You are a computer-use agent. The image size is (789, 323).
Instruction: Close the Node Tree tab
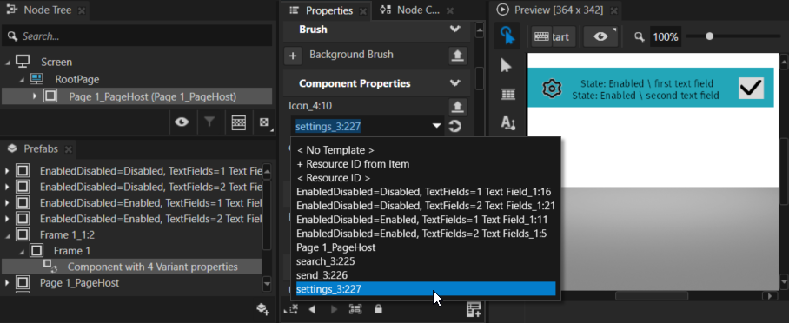pyautogui.click(x=82, y=10)
